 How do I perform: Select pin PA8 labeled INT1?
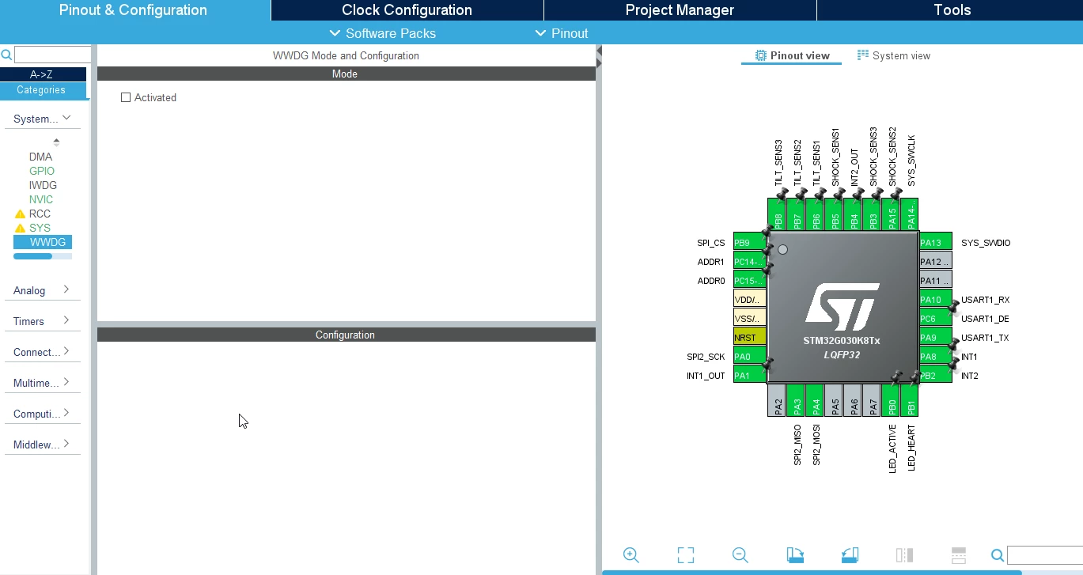[x=936, y=357]
